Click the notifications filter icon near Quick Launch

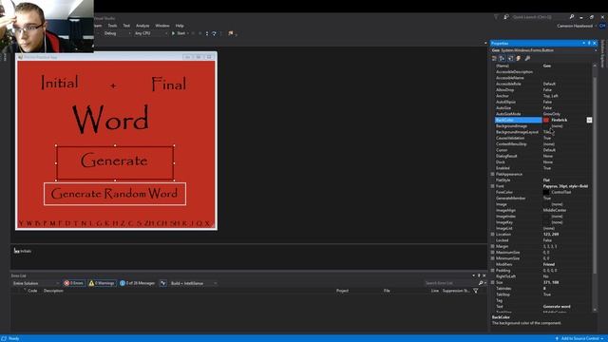(x=496, y=17)
